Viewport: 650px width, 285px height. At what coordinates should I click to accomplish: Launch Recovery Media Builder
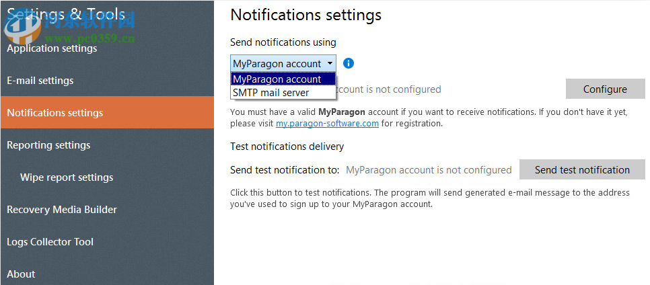click(62, 210)
